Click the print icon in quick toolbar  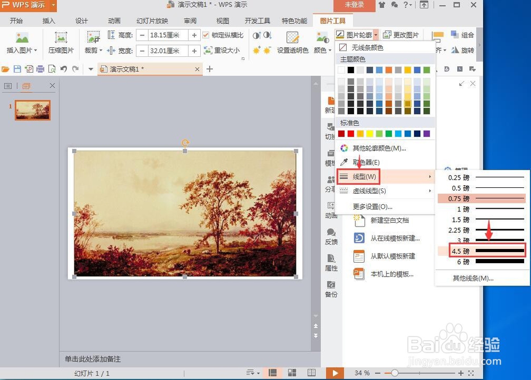pos(40,69)
